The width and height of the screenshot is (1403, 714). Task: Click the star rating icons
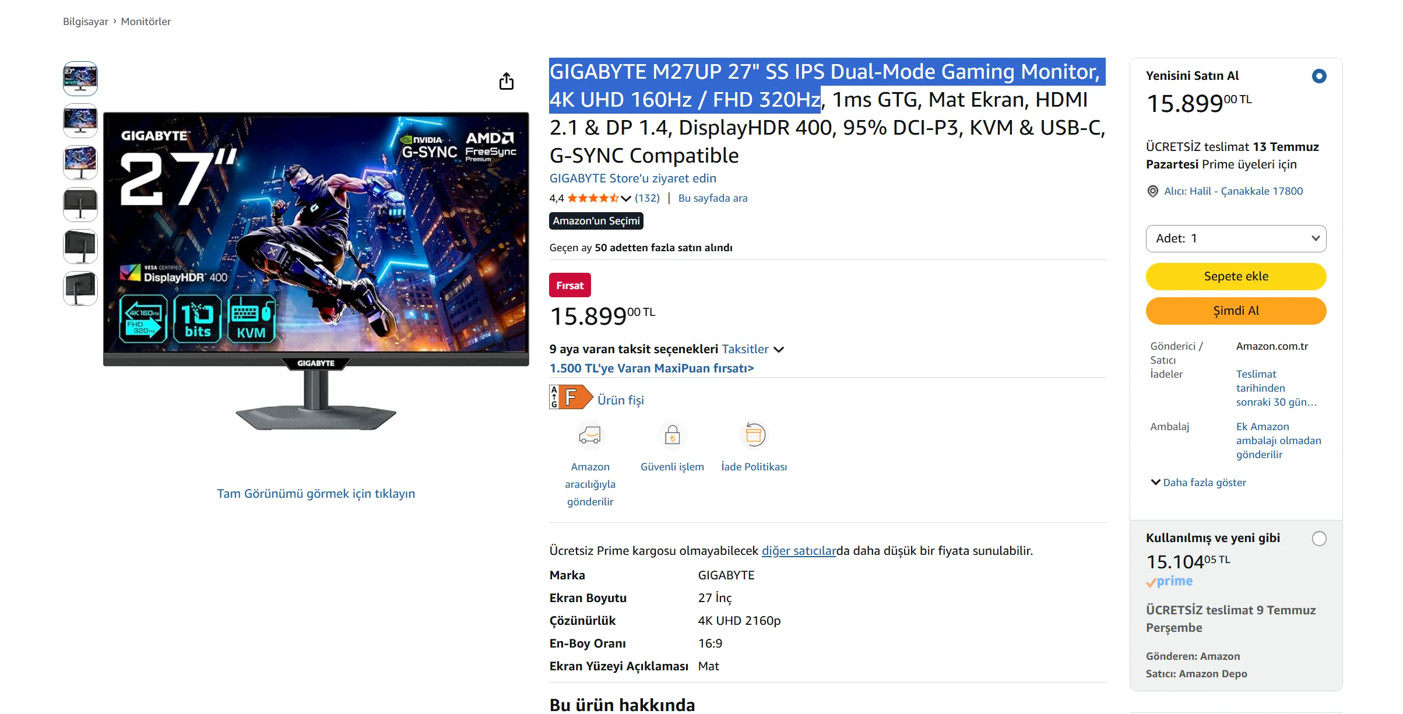(593, 198)
